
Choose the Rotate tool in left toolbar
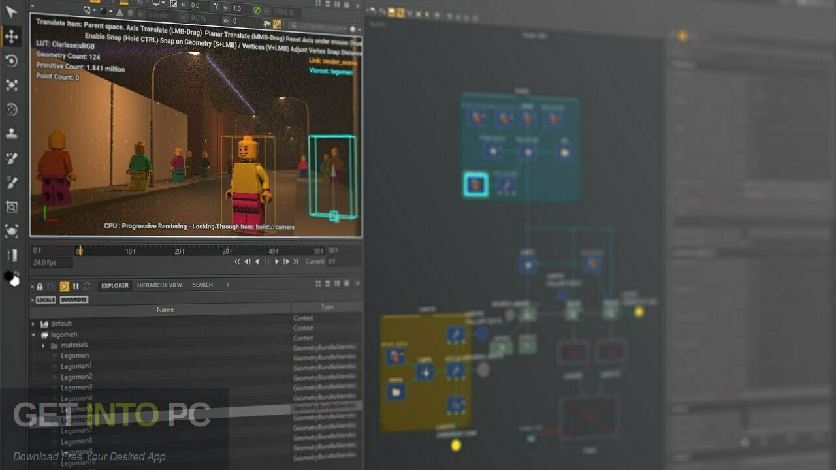[x=11, y=61]
